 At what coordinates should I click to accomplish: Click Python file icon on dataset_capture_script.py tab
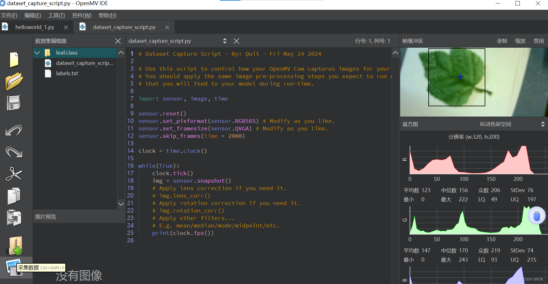point(83,27)
